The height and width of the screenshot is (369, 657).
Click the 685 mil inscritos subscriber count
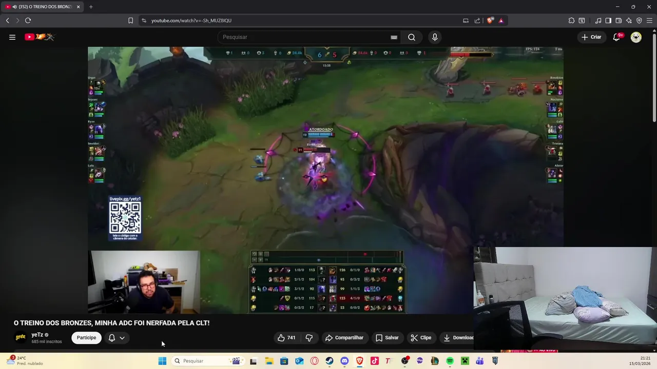pos(47,342)
